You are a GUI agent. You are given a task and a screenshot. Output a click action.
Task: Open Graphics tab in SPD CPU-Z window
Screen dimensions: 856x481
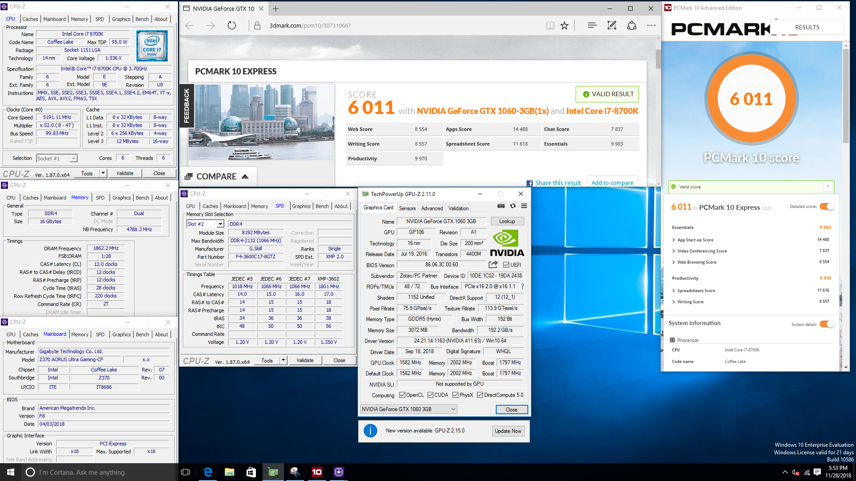tap(301, 206)
